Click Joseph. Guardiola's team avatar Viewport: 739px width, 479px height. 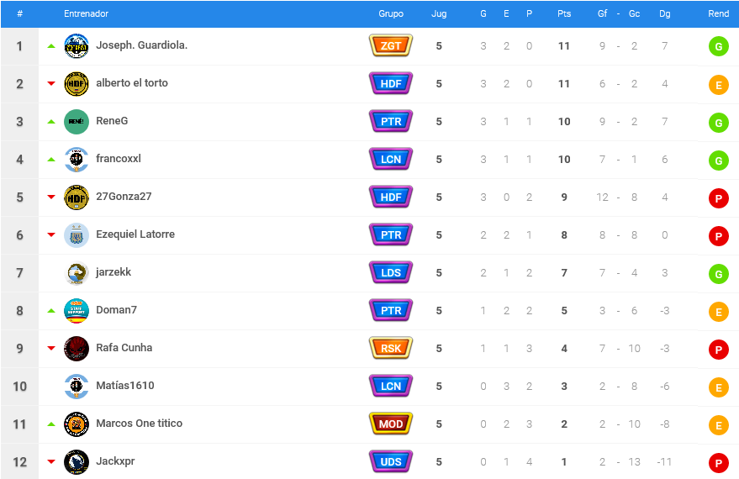pos(77,45)
